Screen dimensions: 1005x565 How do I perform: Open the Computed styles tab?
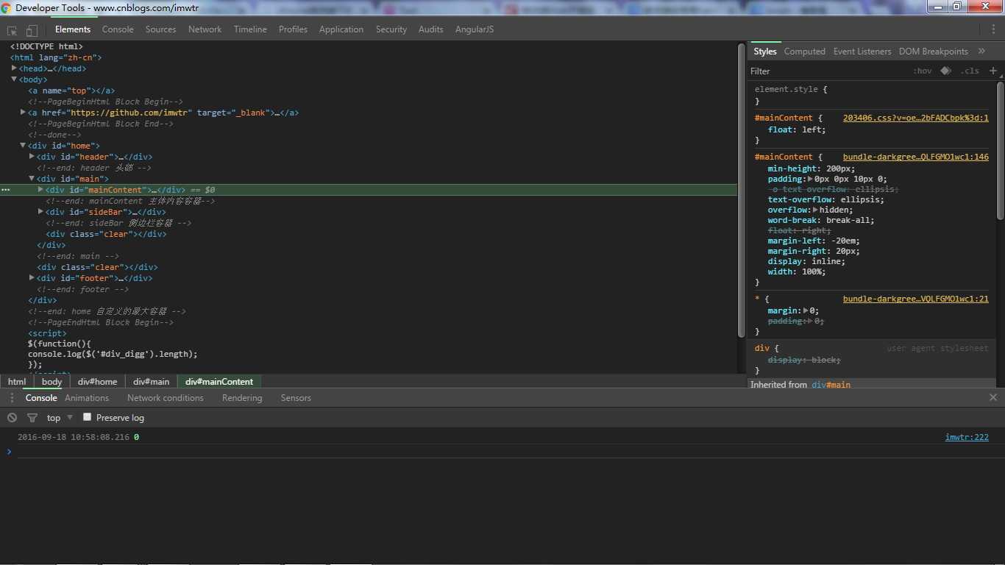tap(804, 51)
